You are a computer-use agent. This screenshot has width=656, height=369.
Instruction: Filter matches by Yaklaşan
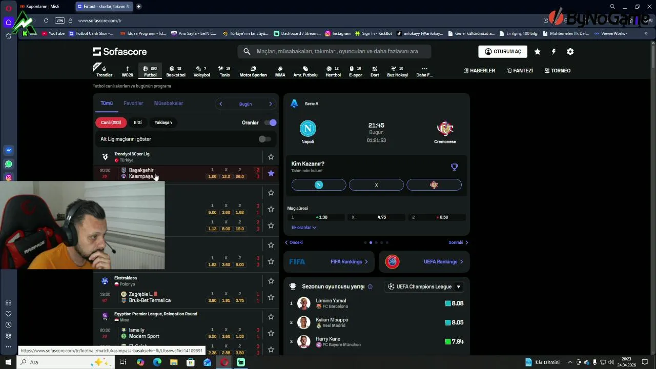(163, 122)
